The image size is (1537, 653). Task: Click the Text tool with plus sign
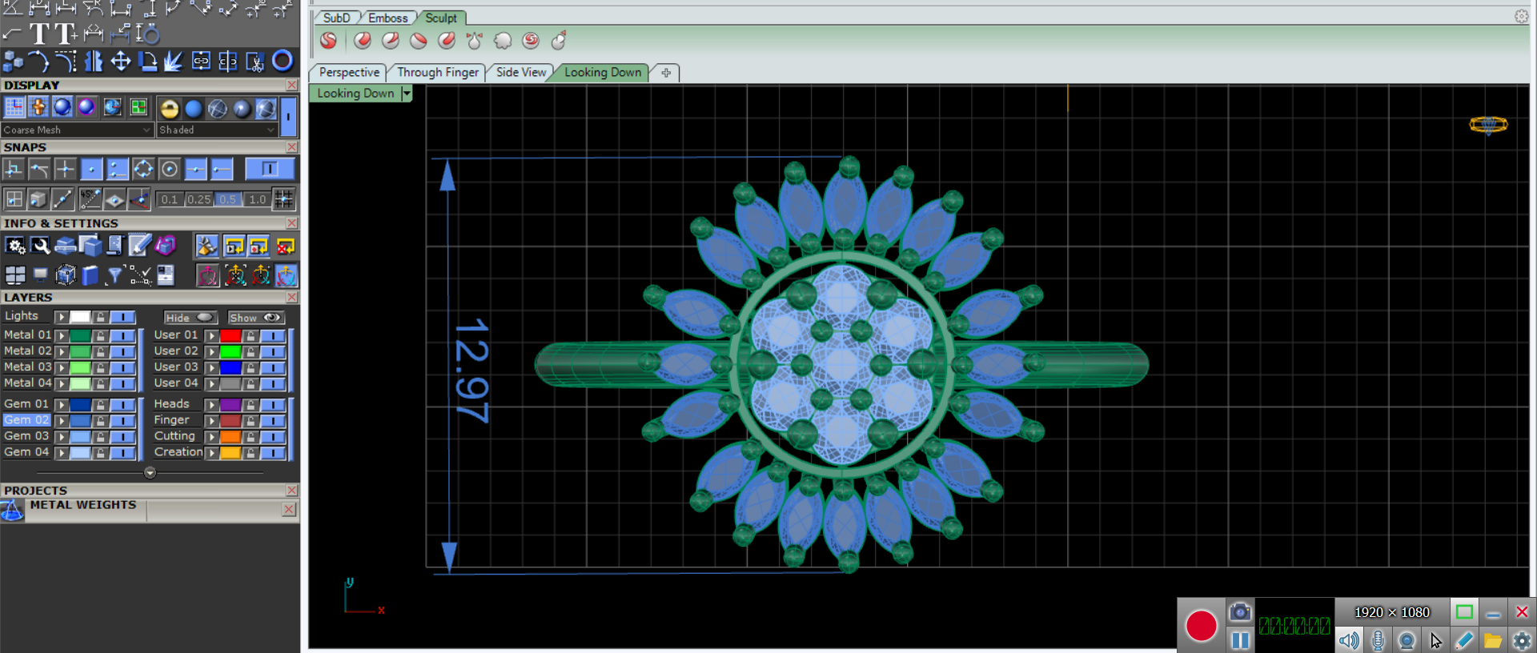66,34
